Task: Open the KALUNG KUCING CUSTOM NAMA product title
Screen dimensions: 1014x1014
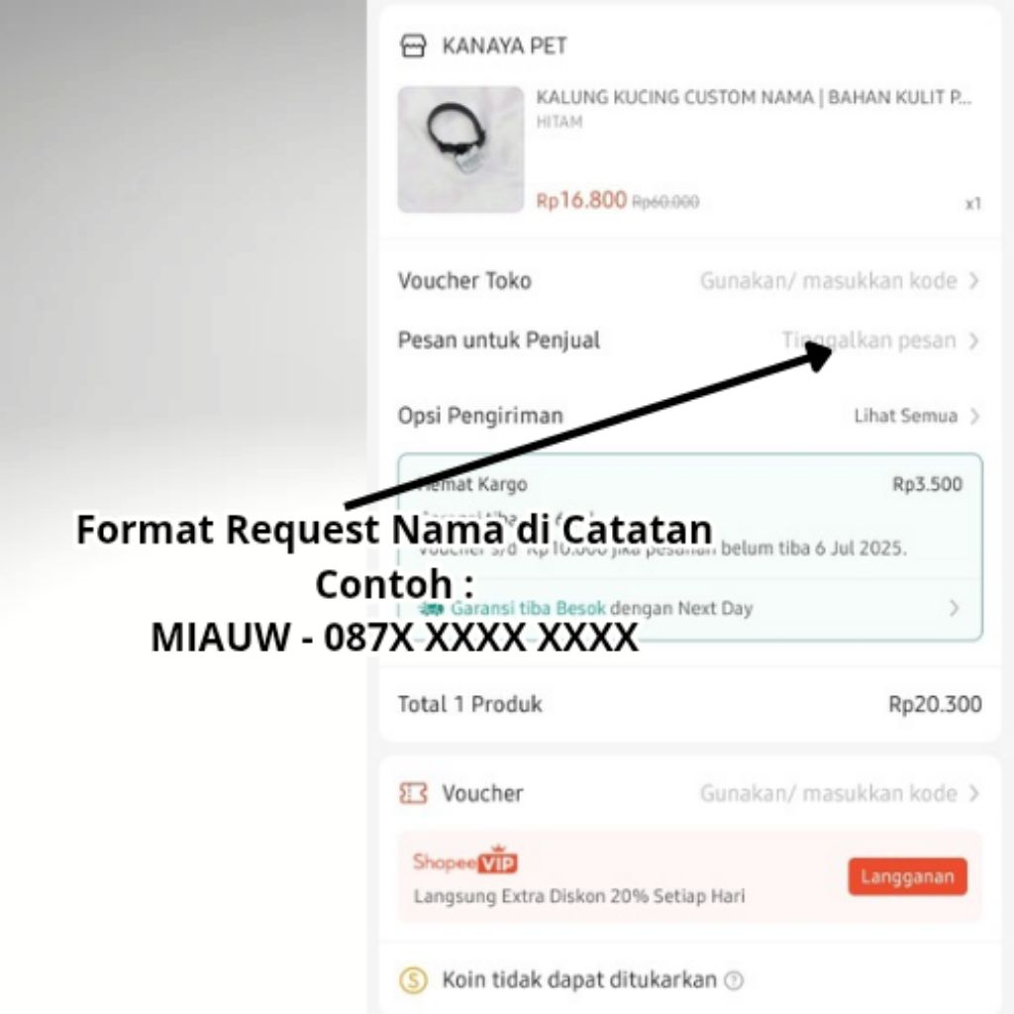Action: pyautogui.click(x=754, y=97)
